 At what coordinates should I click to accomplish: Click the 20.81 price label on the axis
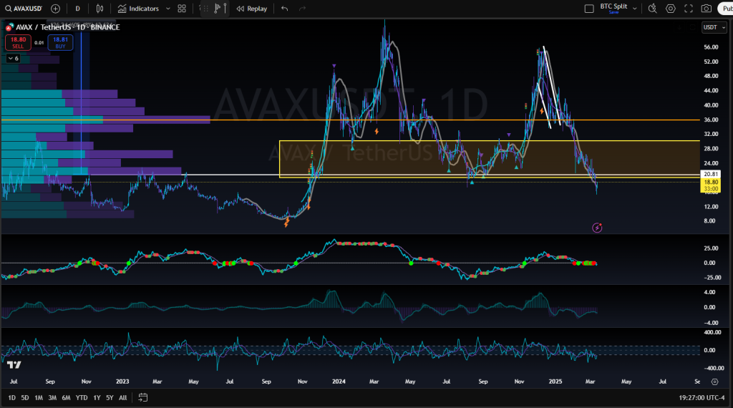[711, 174]
